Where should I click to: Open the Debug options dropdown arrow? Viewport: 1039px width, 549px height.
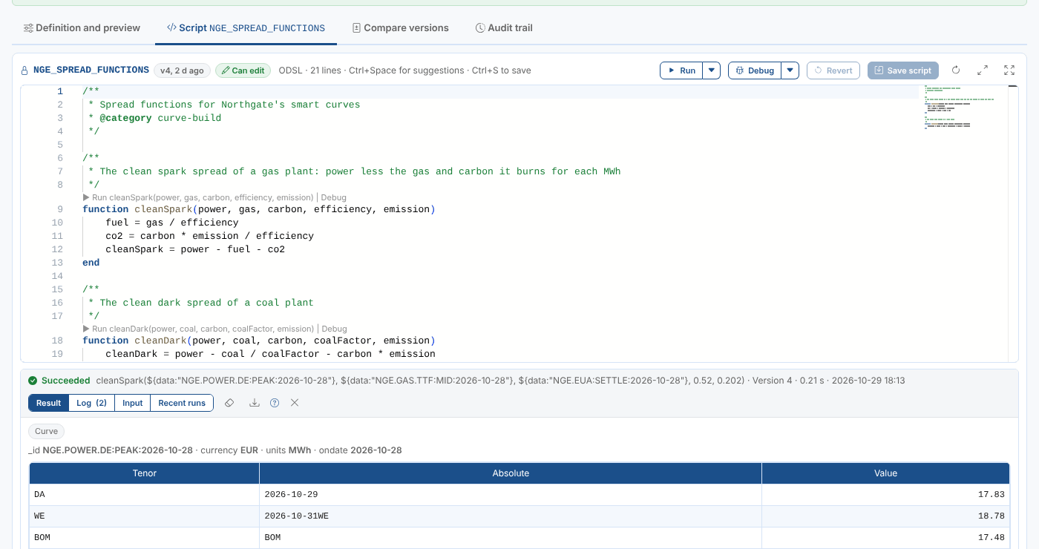coord(790,70)
